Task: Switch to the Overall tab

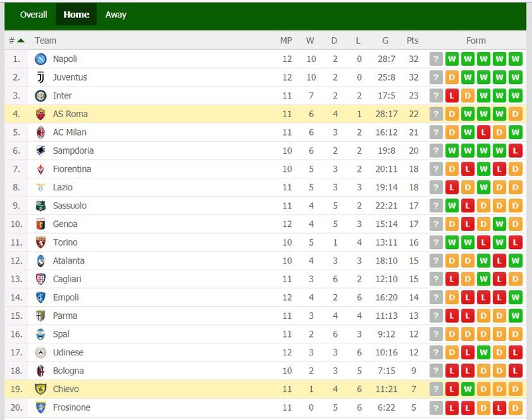Action: coord(33,15)
